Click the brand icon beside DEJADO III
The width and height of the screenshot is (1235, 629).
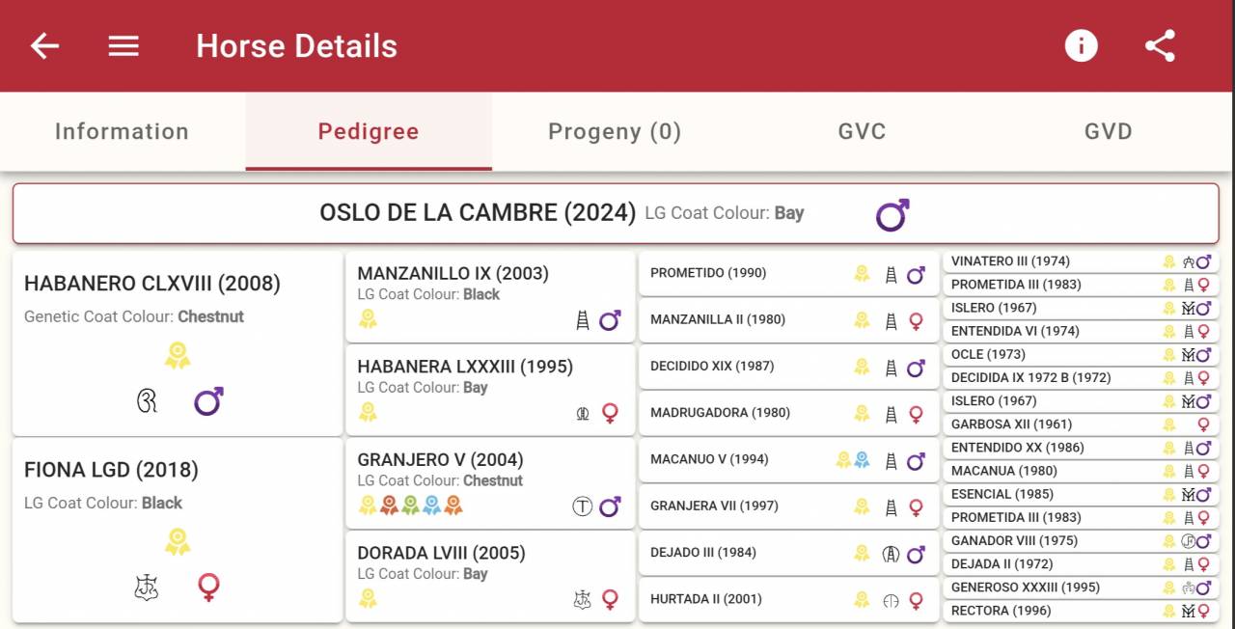click(891, 554)
